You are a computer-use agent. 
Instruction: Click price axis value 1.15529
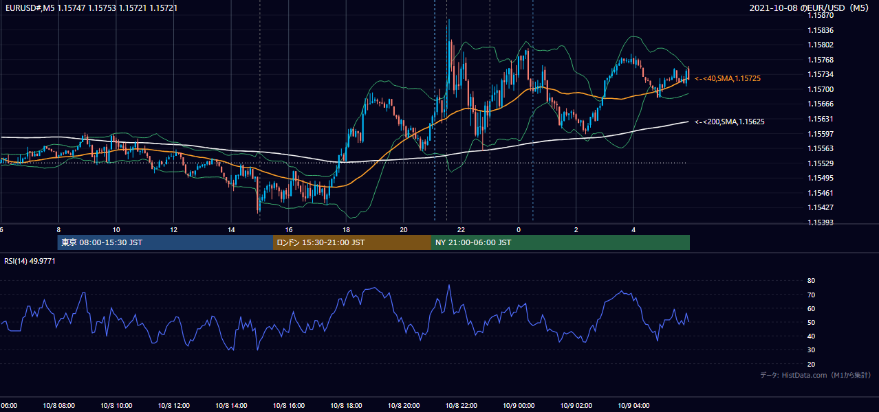tap(821, 163)
